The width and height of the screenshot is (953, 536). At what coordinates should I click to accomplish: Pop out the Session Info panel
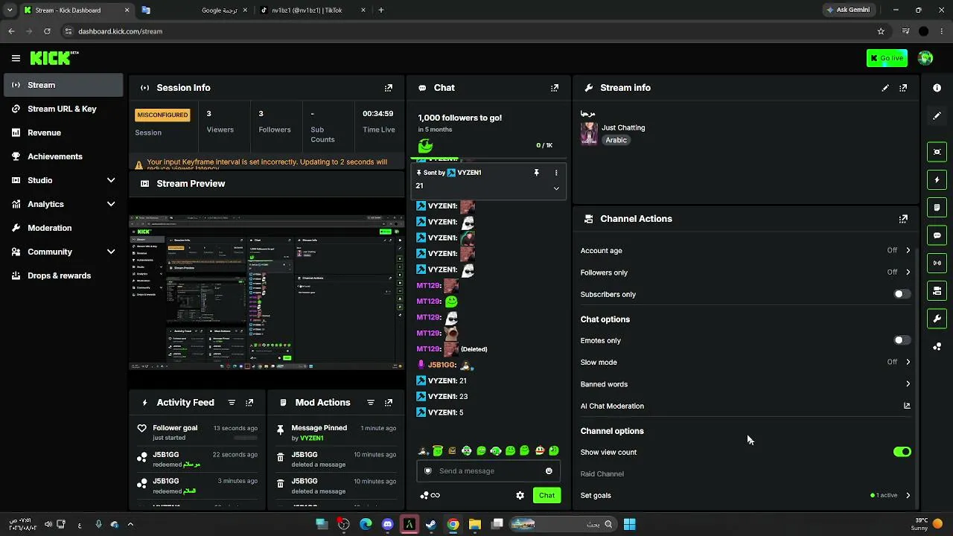click(x=389, y=88)
